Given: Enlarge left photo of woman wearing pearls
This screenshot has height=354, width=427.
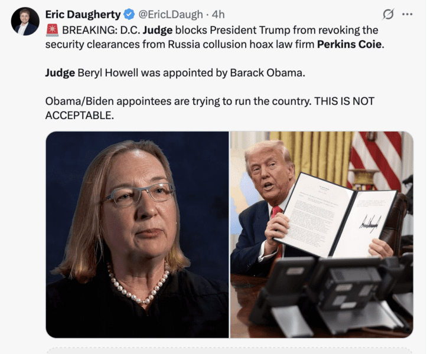Looking at the screenshot, I should (137, 235).
